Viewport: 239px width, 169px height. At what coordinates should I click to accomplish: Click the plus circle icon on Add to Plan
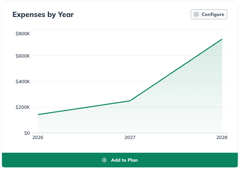point(104,160)
